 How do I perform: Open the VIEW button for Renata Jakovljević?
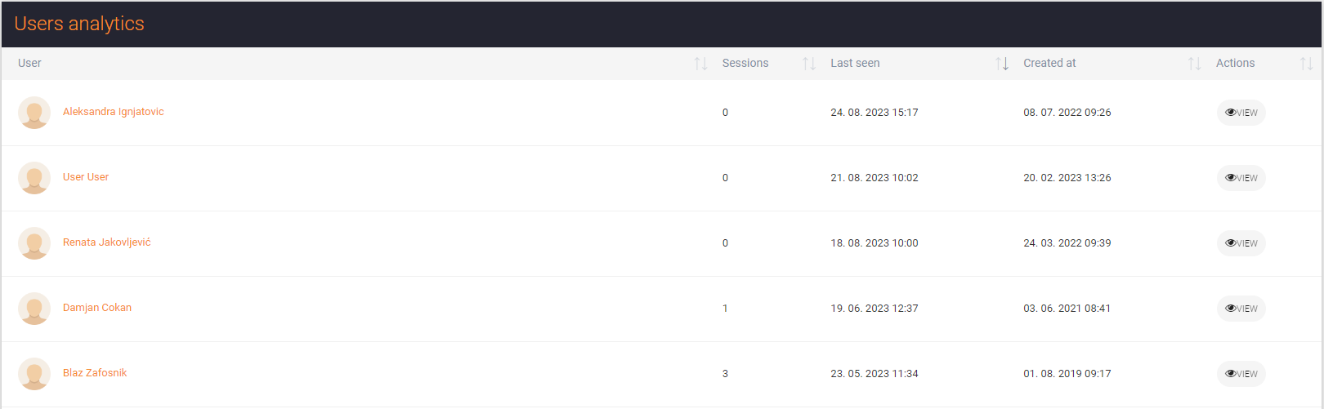(x=1241, y=243)
